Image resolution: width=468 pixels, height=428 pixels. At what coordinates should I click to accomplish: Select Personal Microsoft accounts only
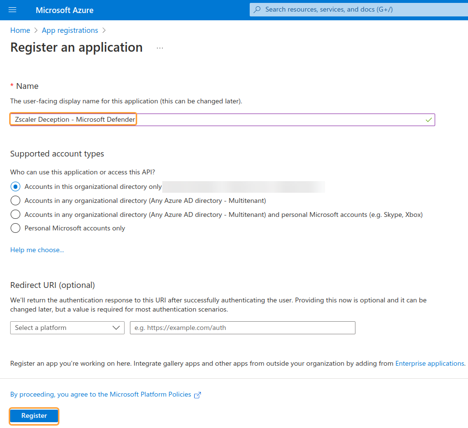pos(14,228)
